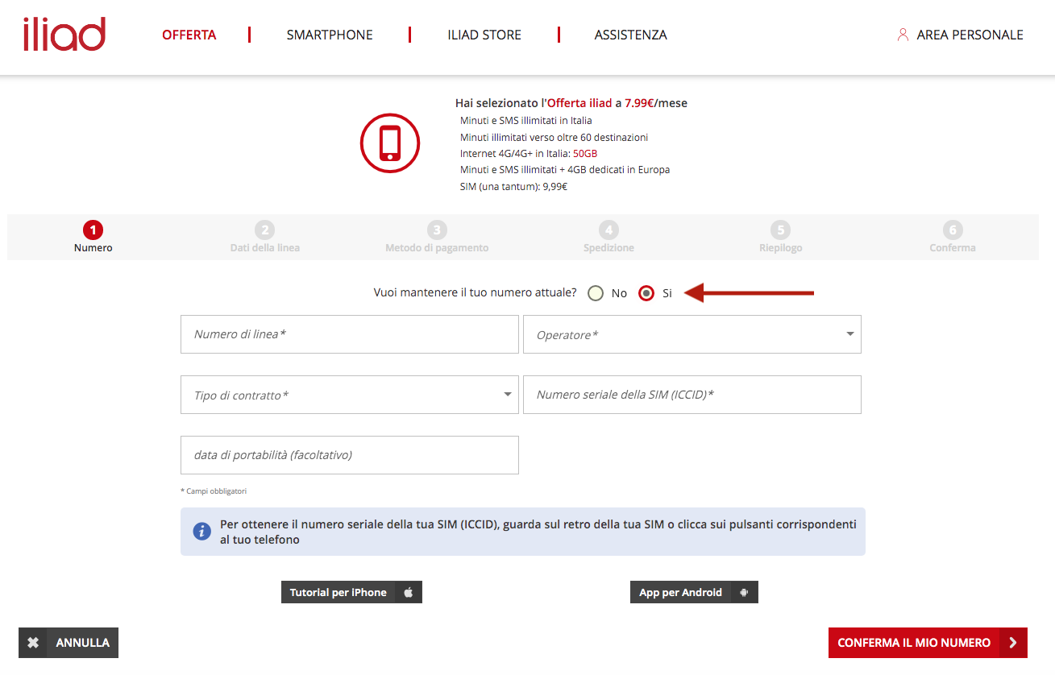Image resolution: width=1055 pixels, height=675 pixels.
Task: Click 'Minuti e SMS illimitati + 4GB dedicati in Europa'
Action: click(565, 170)
